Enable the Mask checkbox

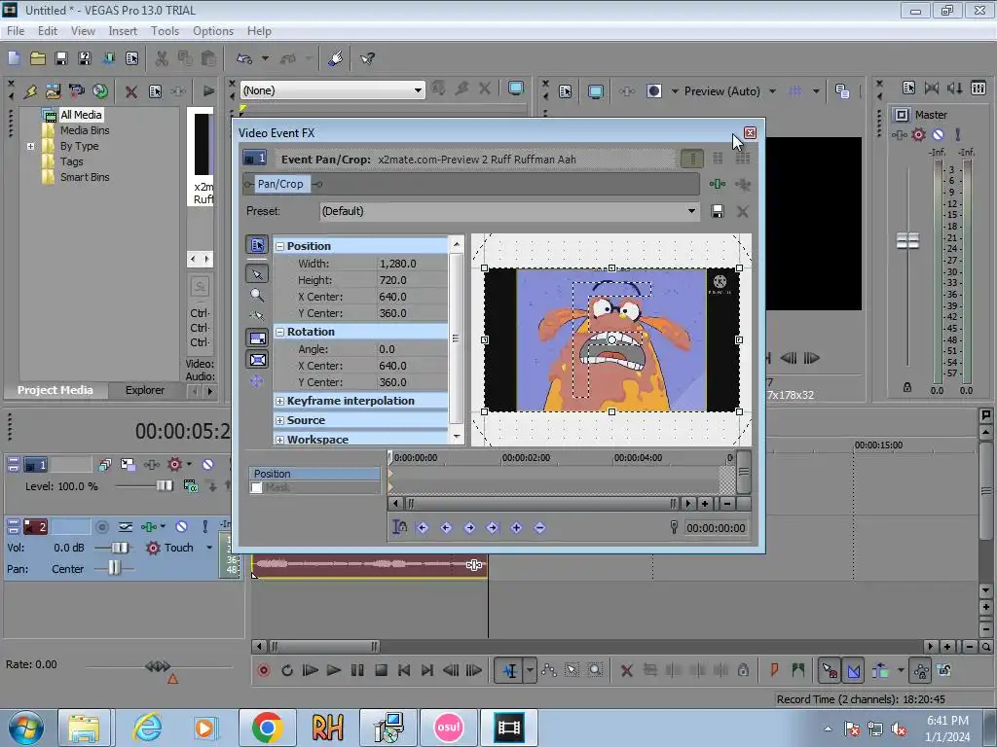pyautogui.click(x=257, y=488)
